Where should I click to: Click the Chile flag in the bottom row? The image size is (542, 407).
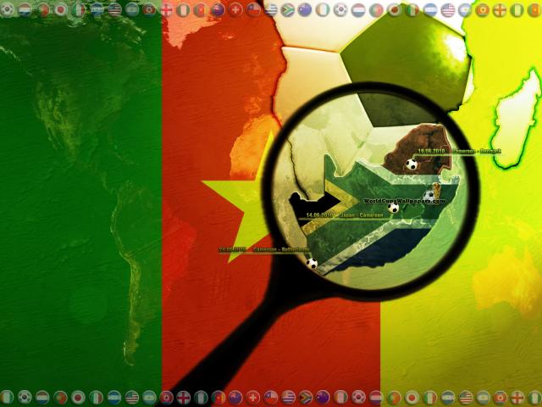coord(271,397)
